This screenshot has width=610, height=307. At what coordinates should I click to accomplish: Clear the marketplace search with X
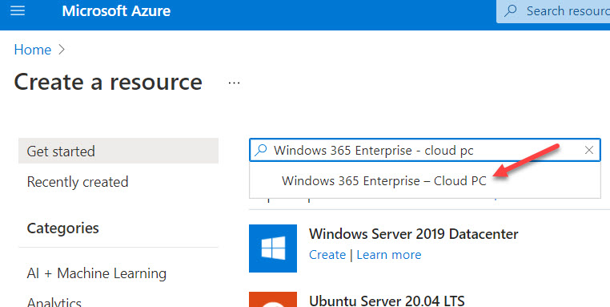(589, 150)
